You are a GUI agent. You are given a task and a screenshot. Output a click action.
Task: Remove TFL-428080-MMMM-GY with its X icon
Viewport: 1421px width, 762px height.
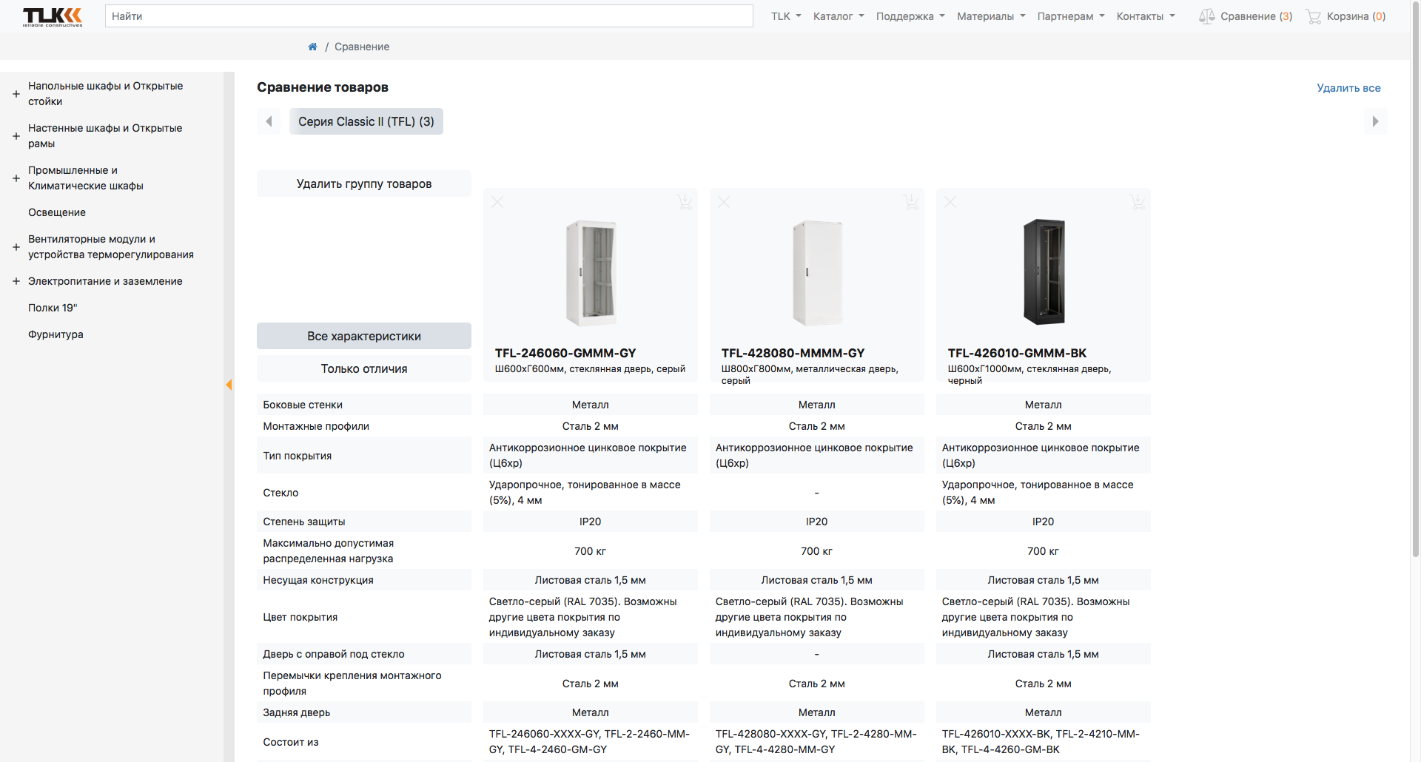point(724,202)
